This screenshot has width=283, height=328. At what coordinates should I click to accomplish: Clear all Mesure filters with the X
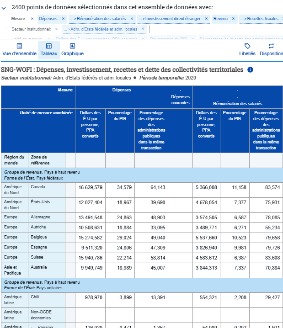(32, 19)
